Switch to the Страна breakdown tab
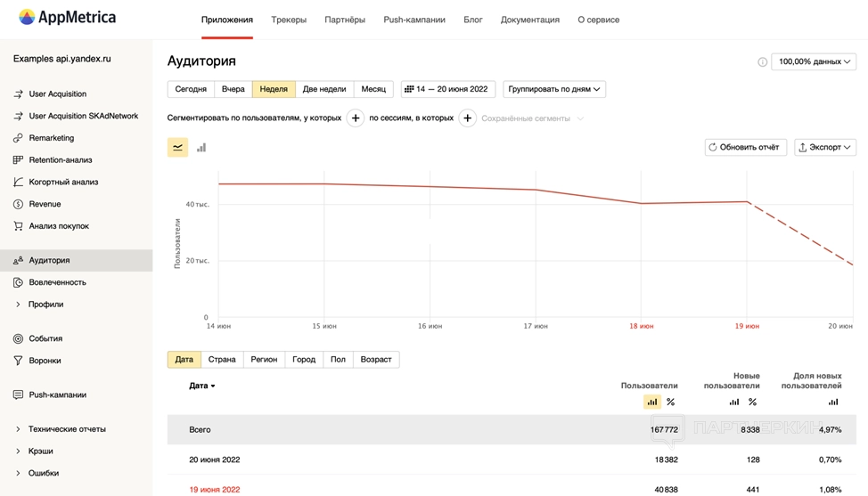 coord(222,360)
